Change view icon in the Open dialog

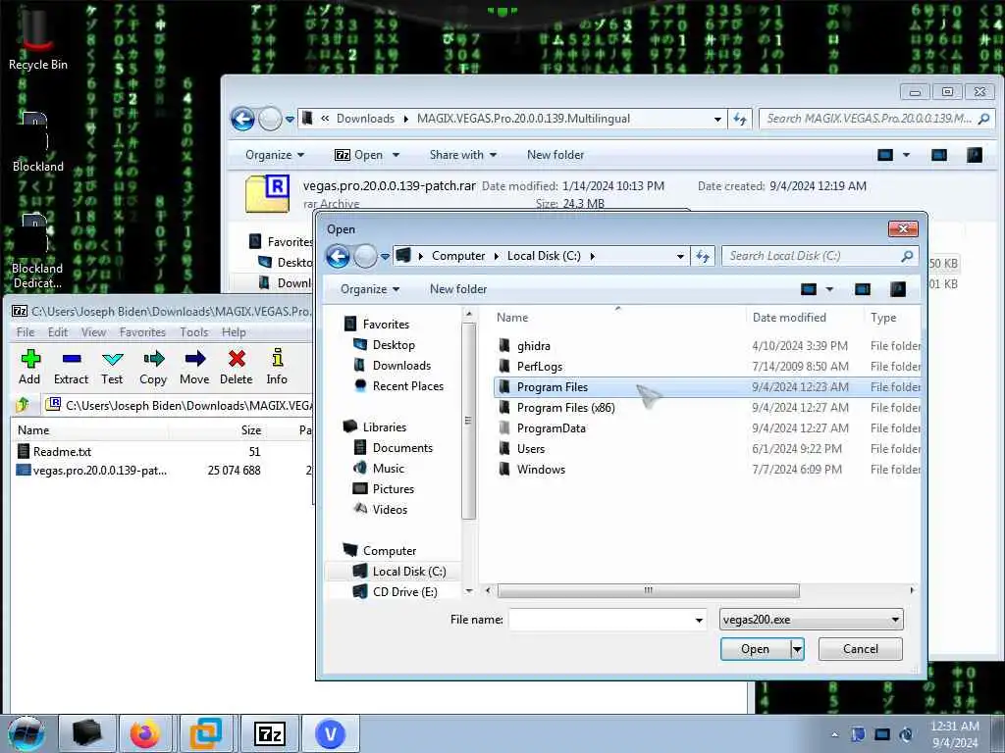tap(809, 289)
